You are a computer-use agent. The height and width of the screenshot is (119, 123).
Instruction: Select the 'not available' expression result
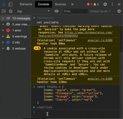pyautogui.click(x=48, y=22)
